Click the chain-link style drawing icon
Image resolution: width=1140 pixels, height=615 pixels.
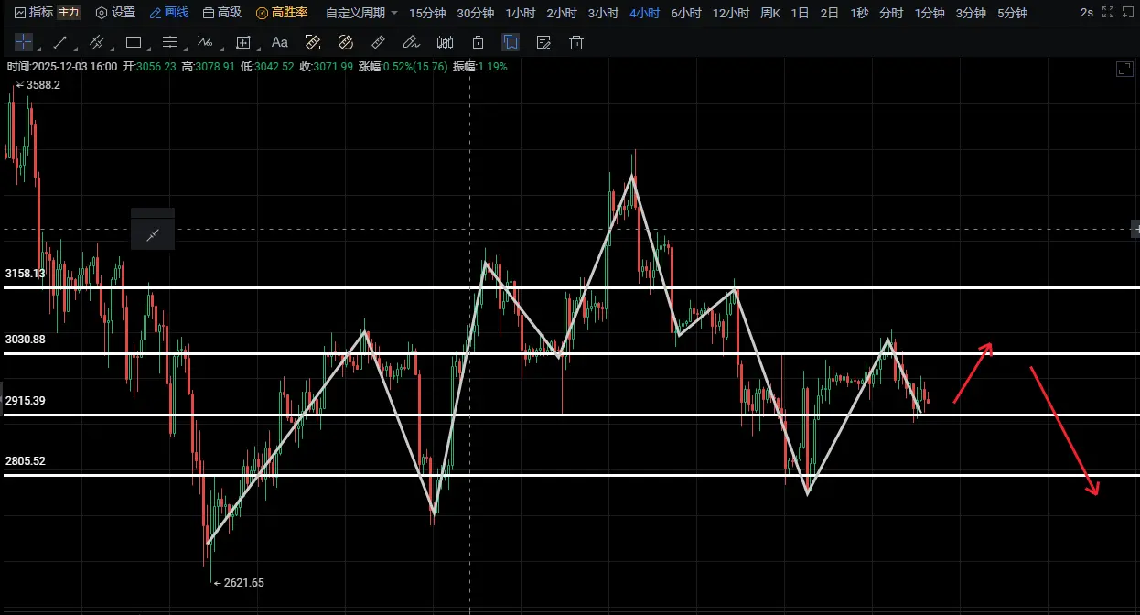click(x=346, y=42)
